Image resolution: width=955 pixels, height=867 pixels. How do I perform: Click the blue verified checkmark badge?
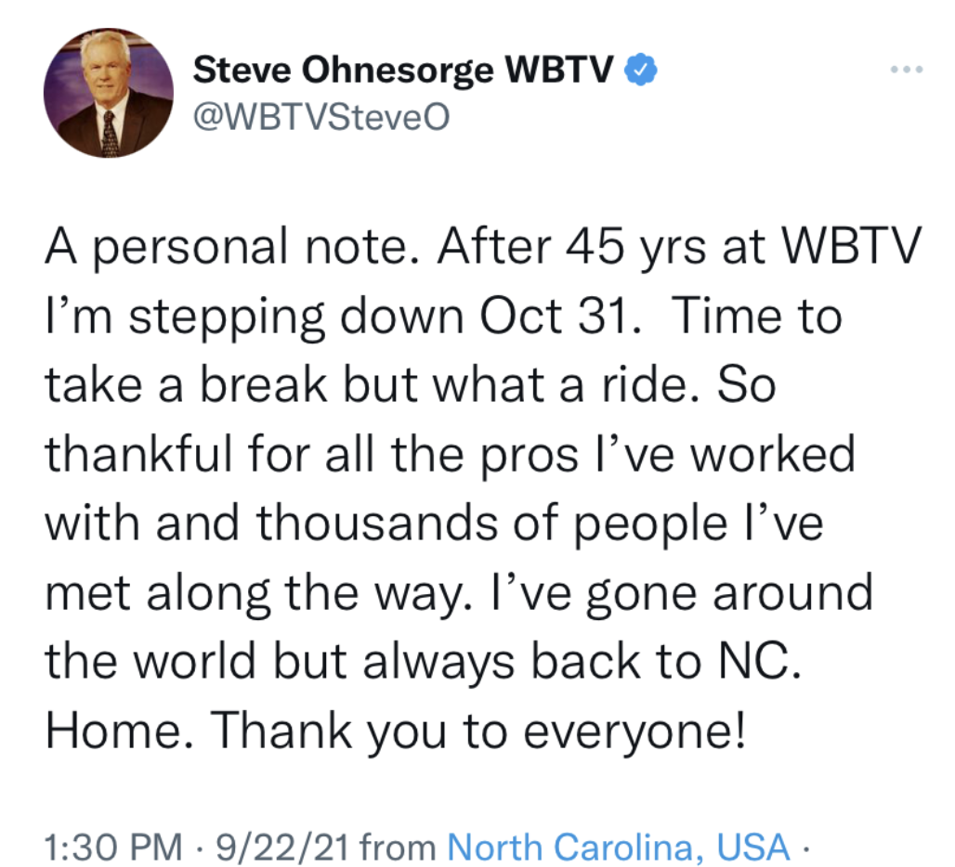click(x=640, y=70)
